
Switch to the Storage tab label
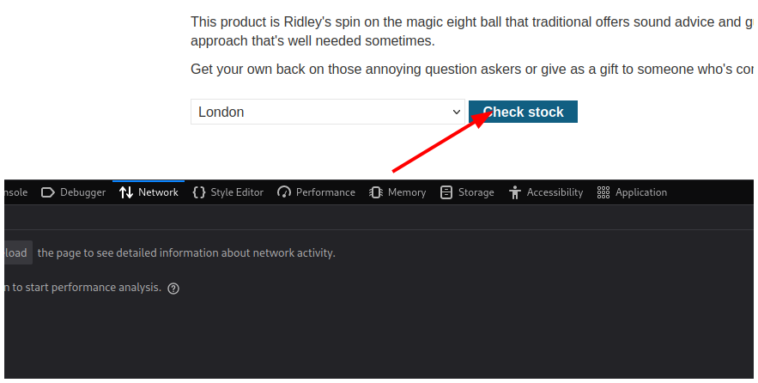tap(476, 192)
